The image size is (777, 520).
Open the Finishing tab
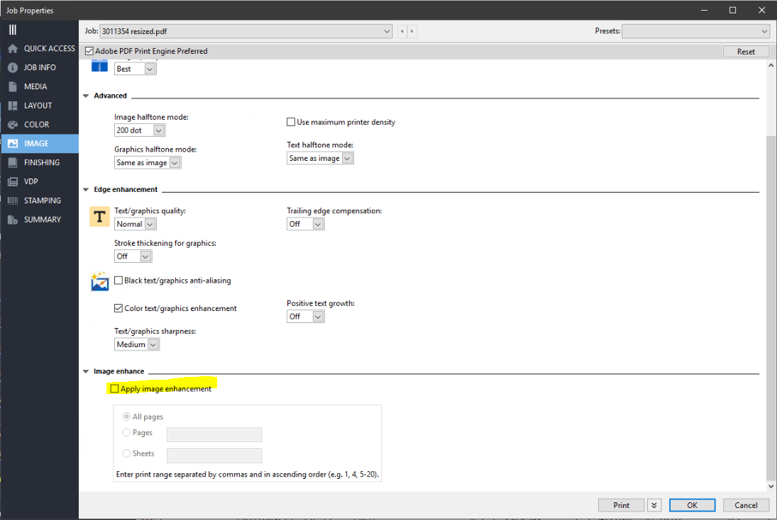(40, 162)
